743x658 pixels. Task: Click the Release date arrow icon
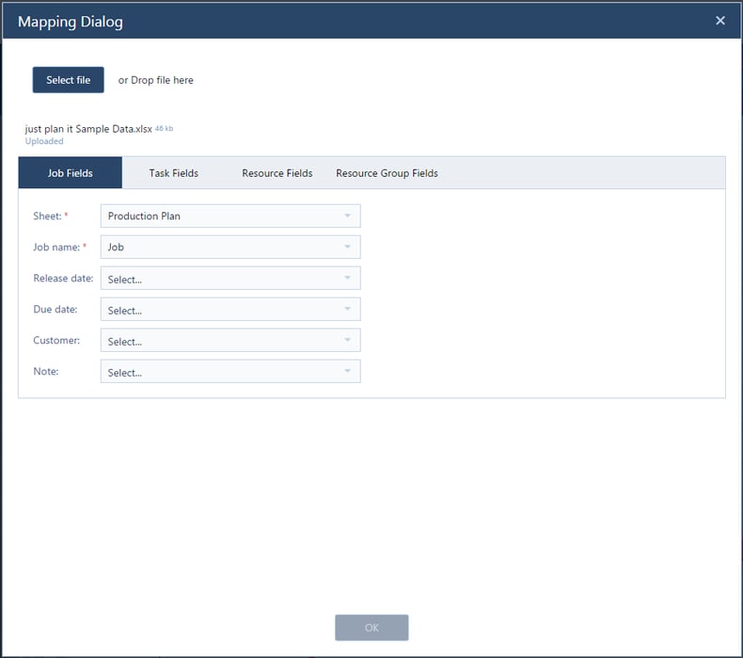(x=347, y=279)
